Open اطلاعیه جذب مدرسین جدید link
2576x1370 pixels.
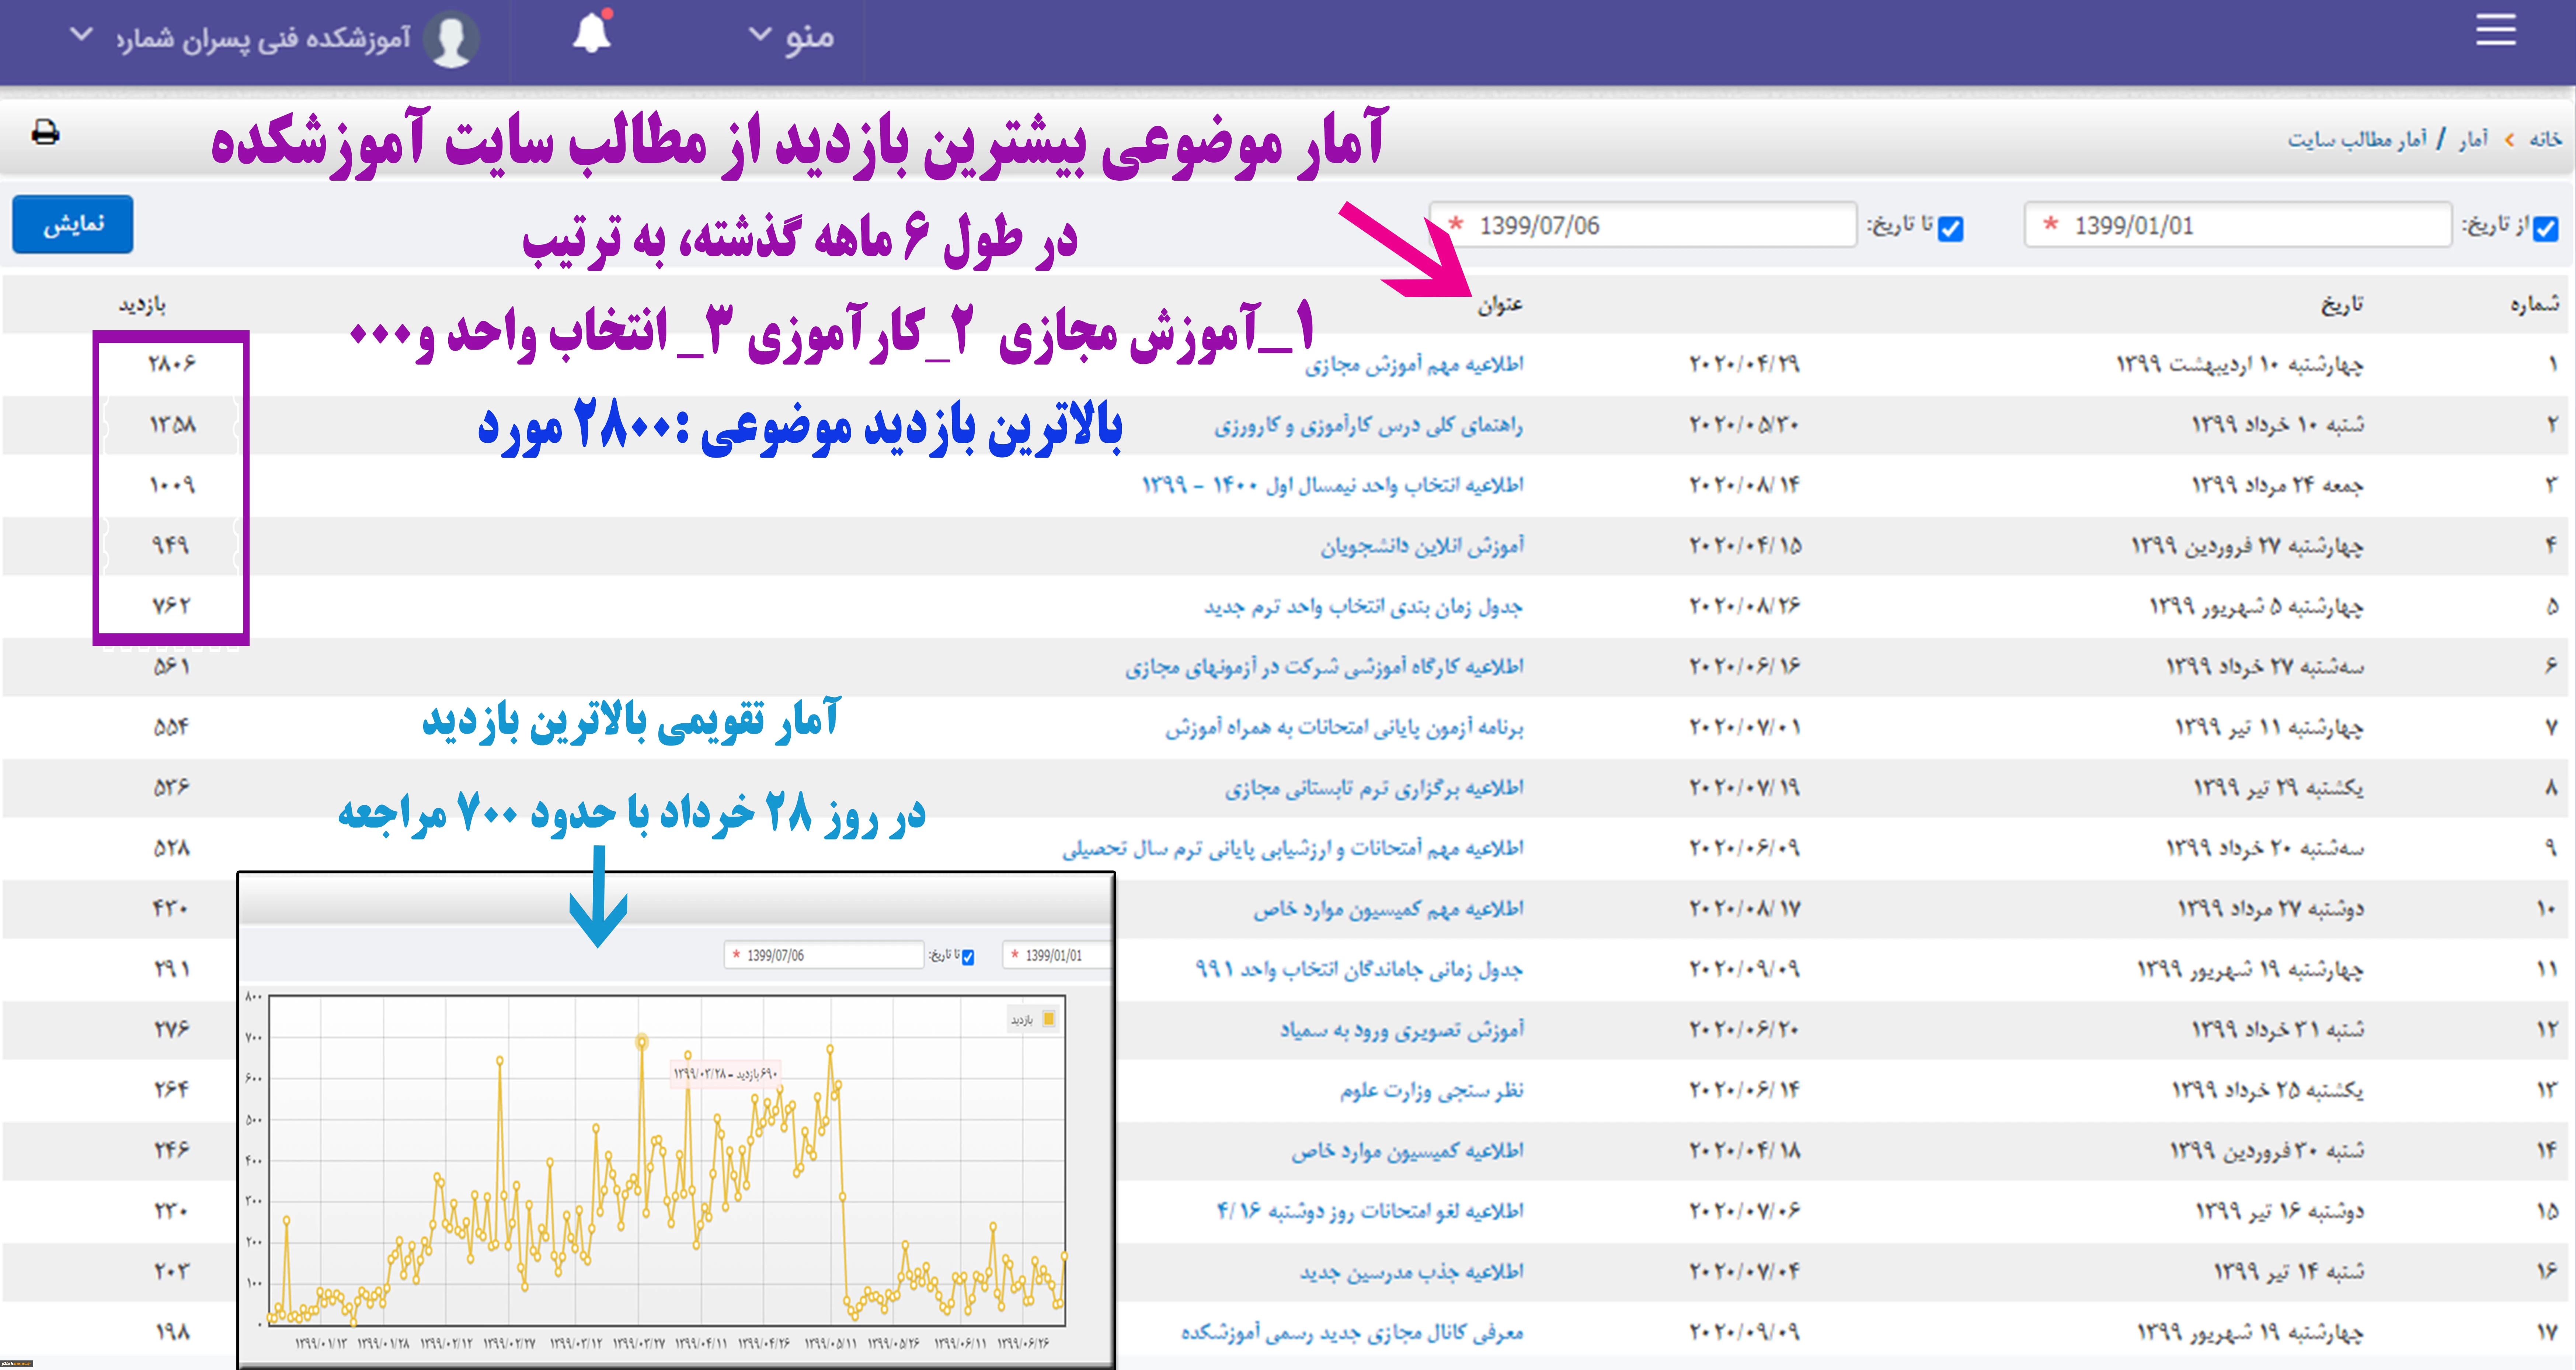1411,1272
